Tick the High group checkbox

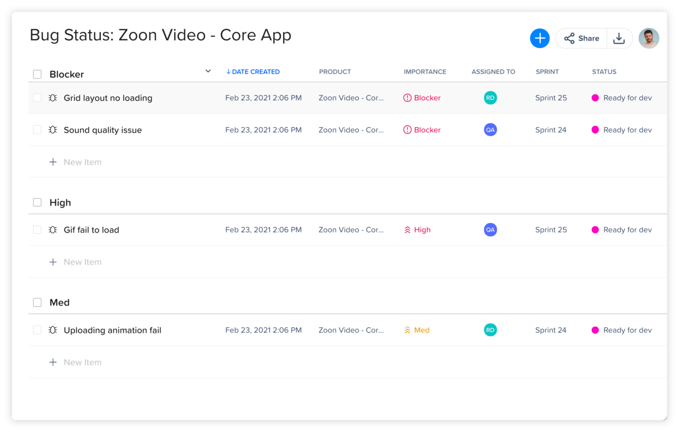(37, 202)
